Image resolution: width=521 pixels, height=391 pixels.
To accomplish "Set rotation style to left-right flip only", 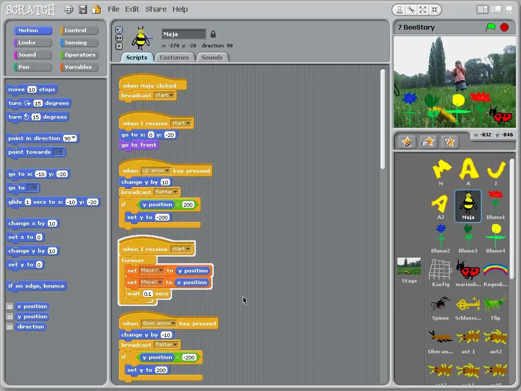I will pos(119,38).
